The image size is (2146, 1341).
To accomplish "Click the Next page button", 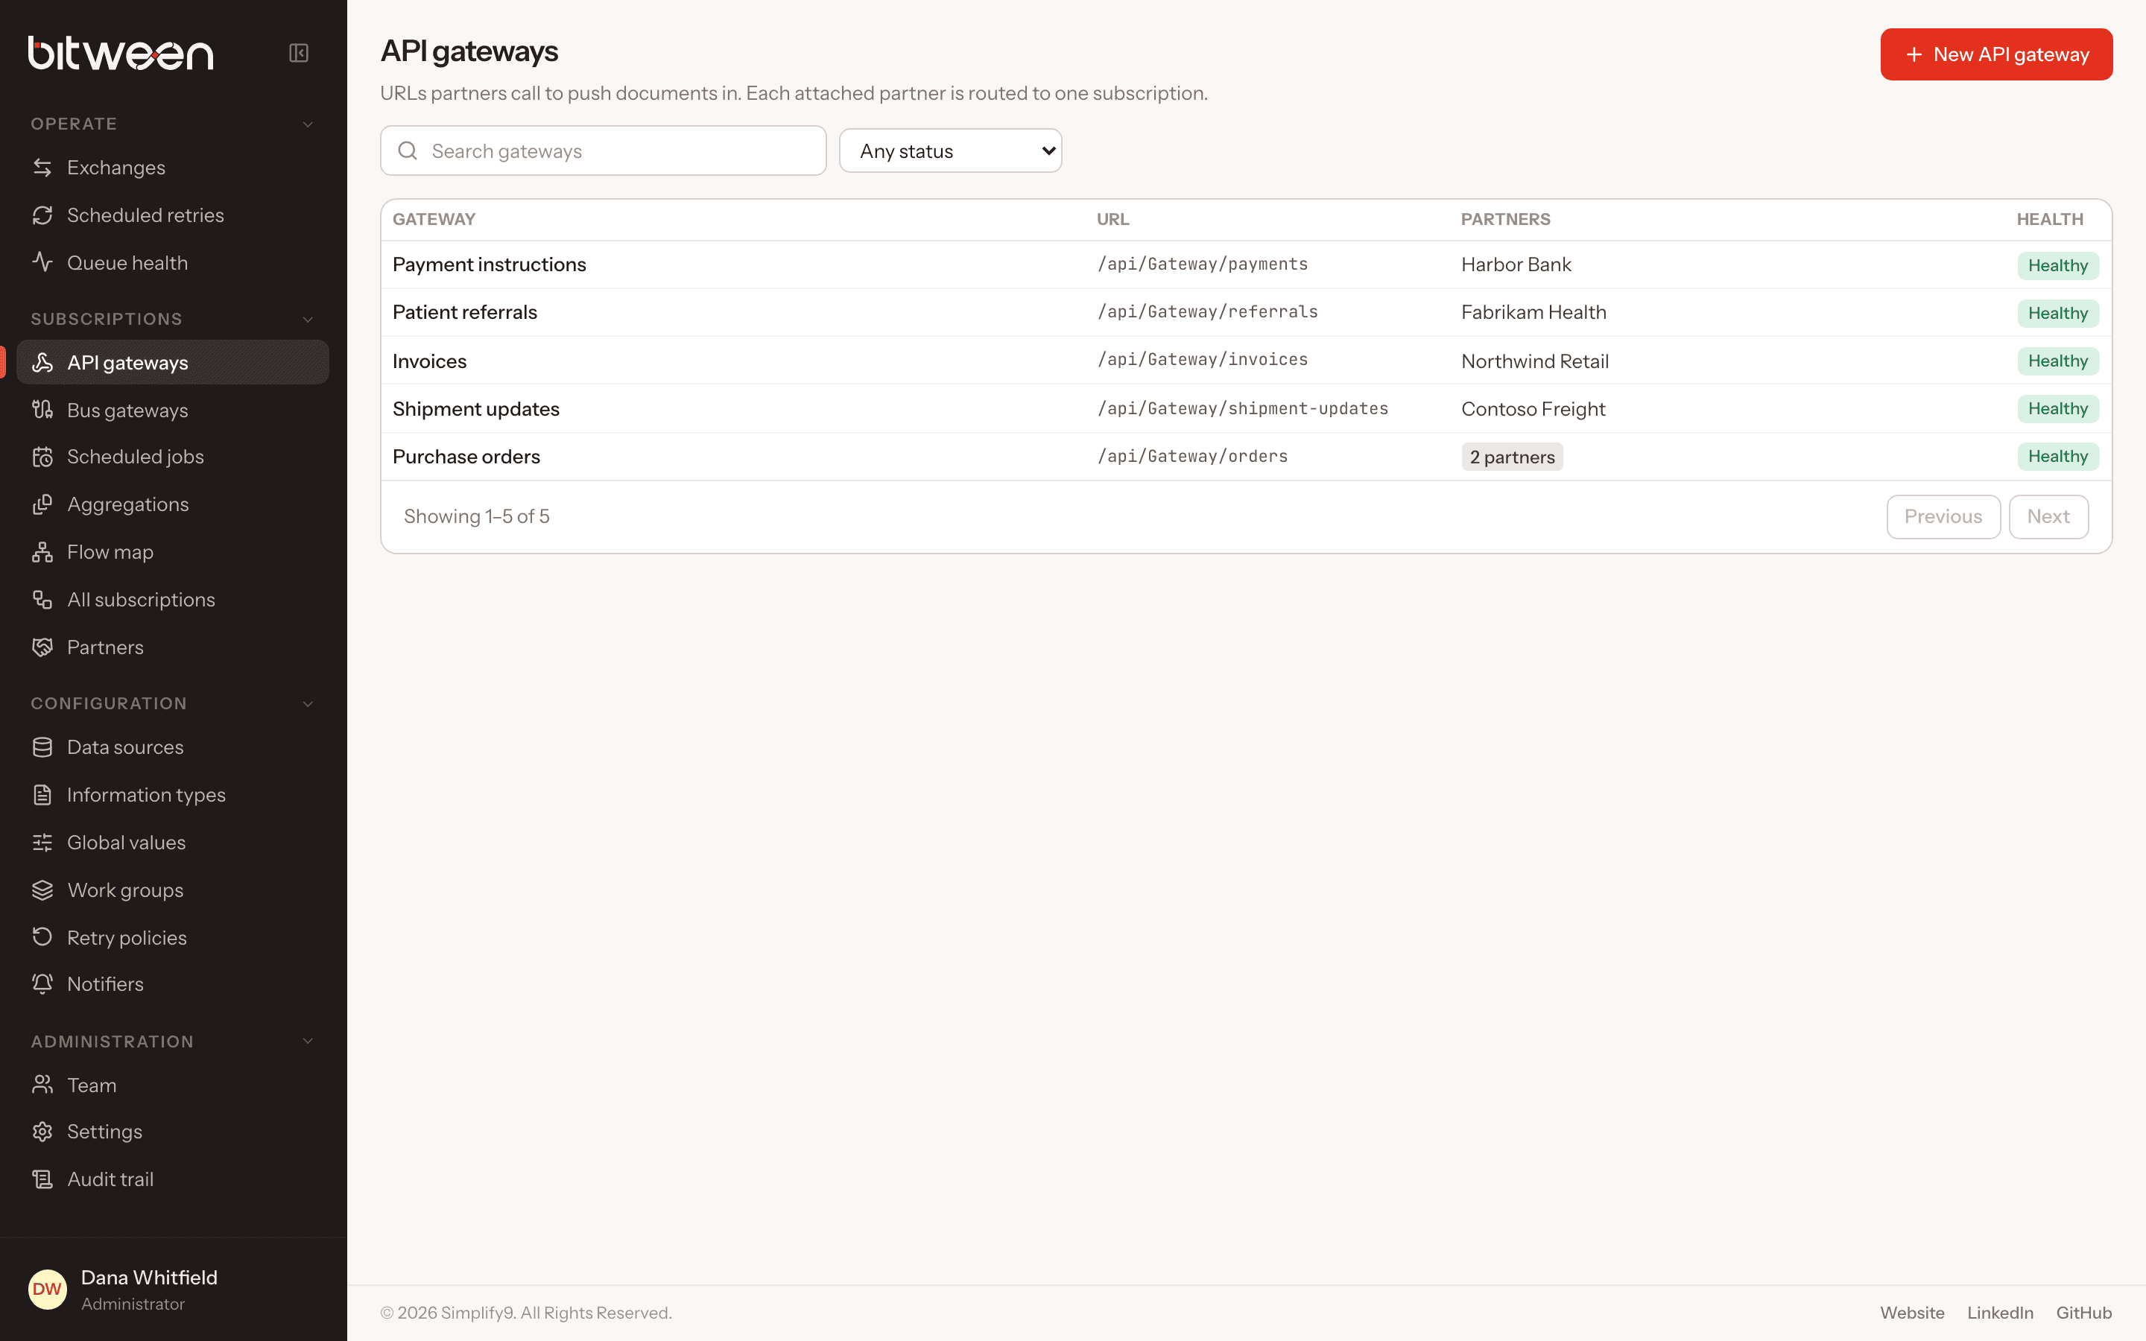I will click(x=2048, y=516).
